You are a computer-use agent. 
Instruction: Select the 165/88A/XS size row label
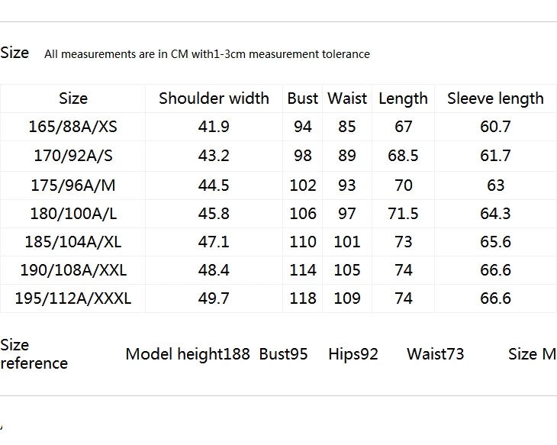coord(72,127)
